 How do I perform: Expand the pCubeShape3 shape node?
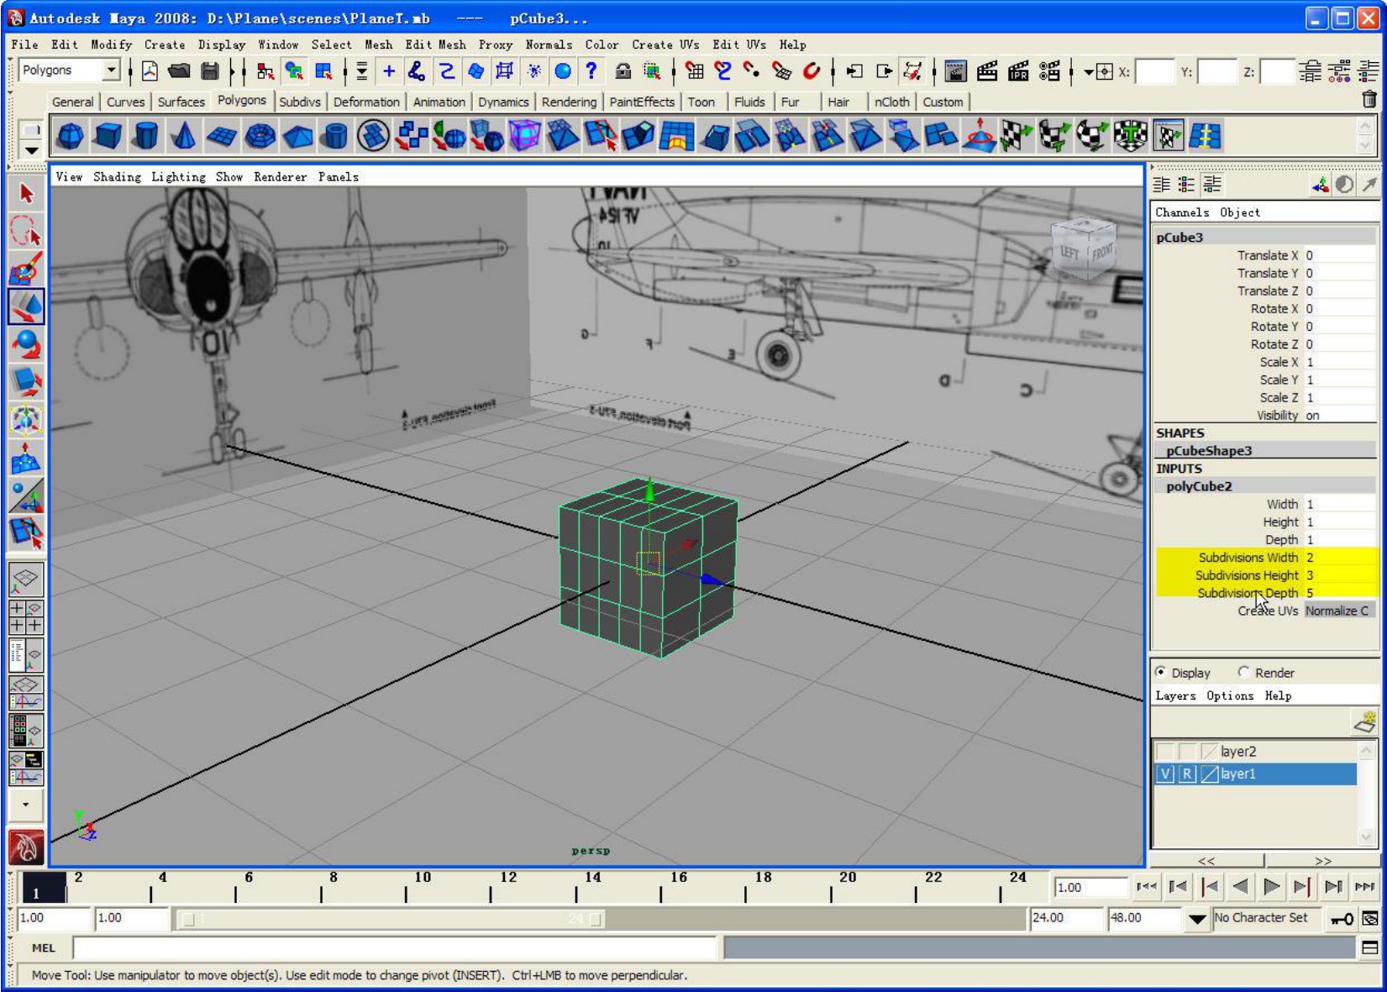tap(1209, 450)
